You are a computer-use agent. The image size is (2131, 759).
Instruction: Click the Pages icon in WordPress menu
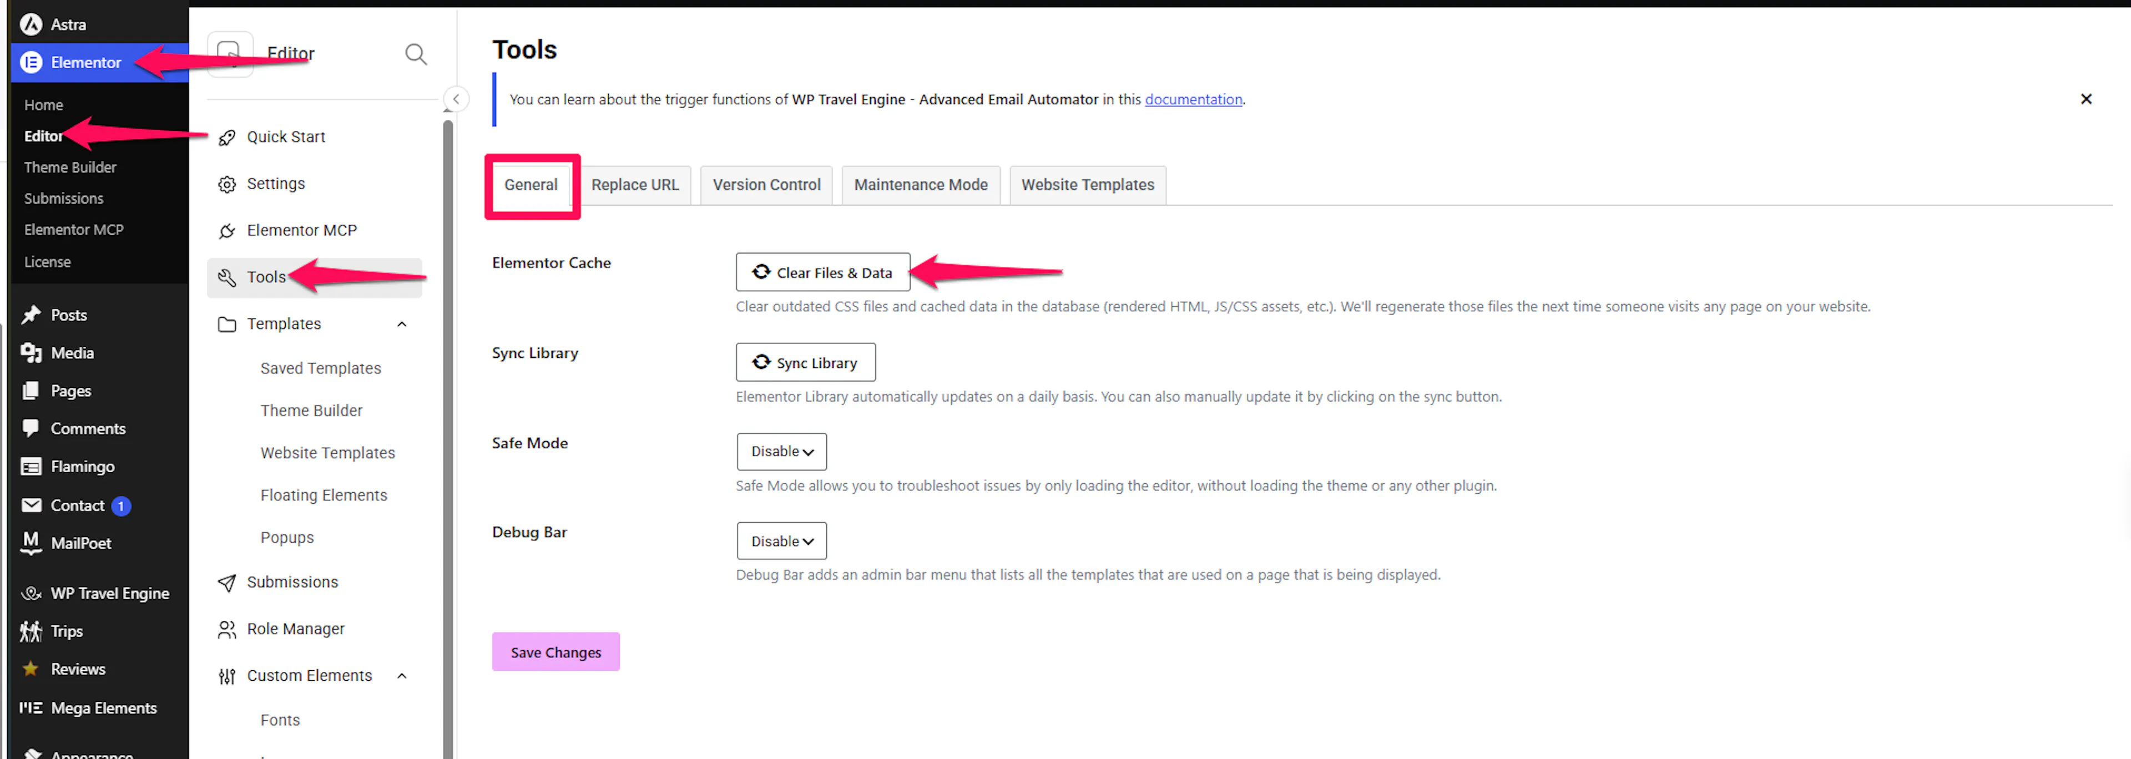31,391
